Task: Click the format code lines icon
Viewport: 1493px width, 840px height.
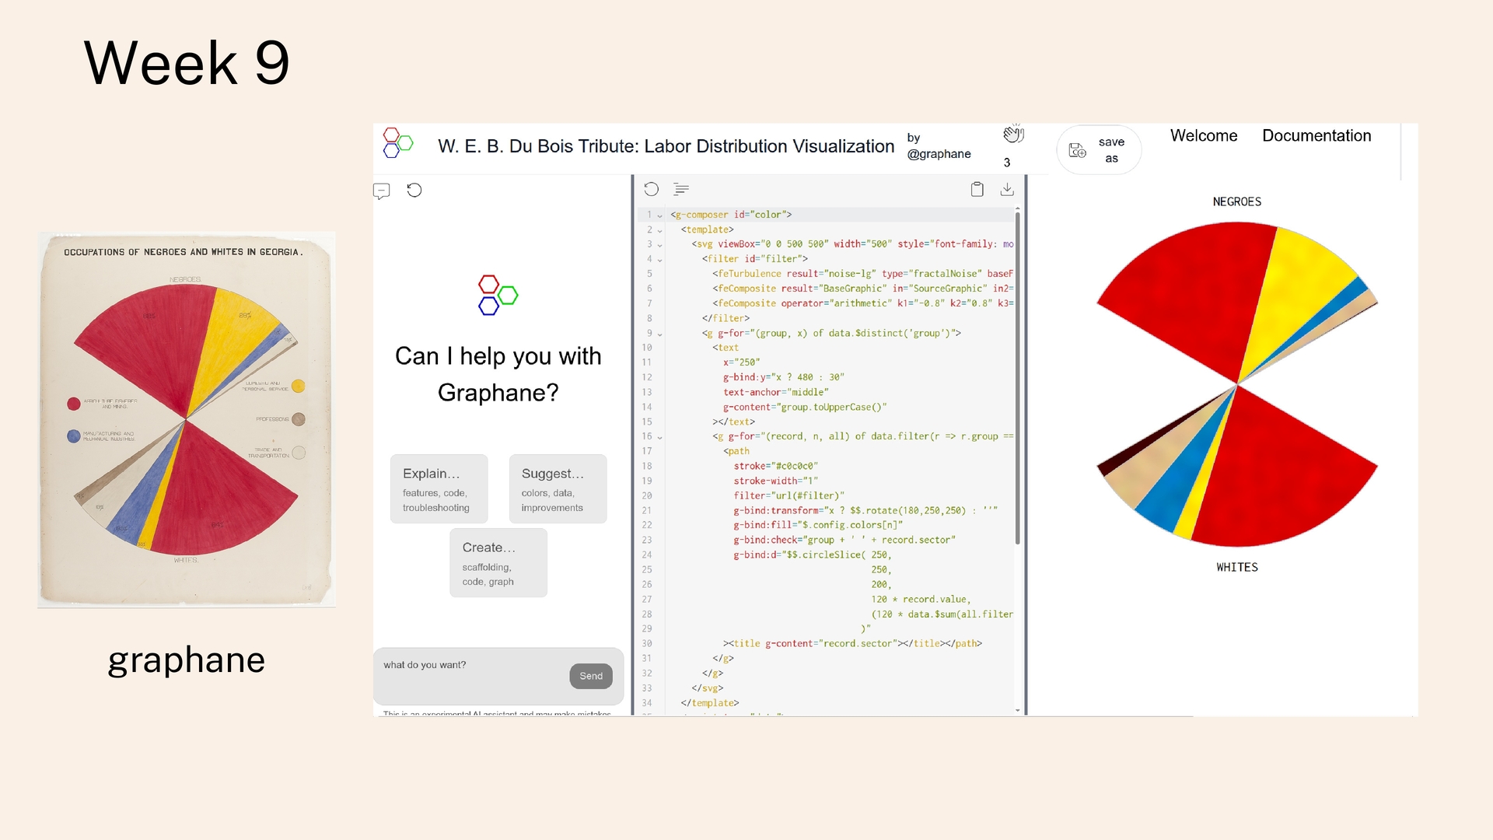Action: coord(681,189)
